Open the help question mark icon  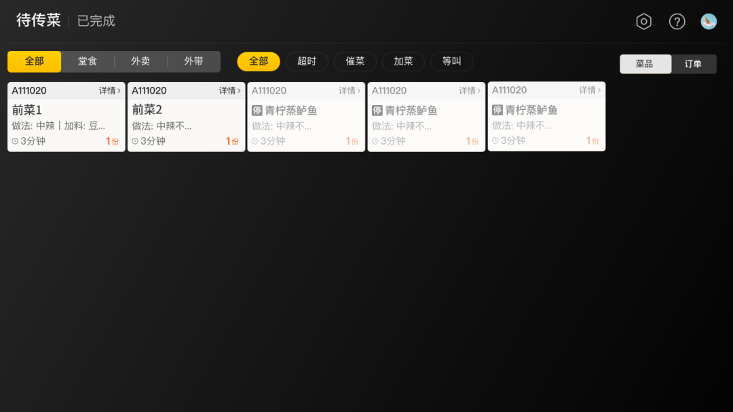pyautogui.click(x=677, y=22)
